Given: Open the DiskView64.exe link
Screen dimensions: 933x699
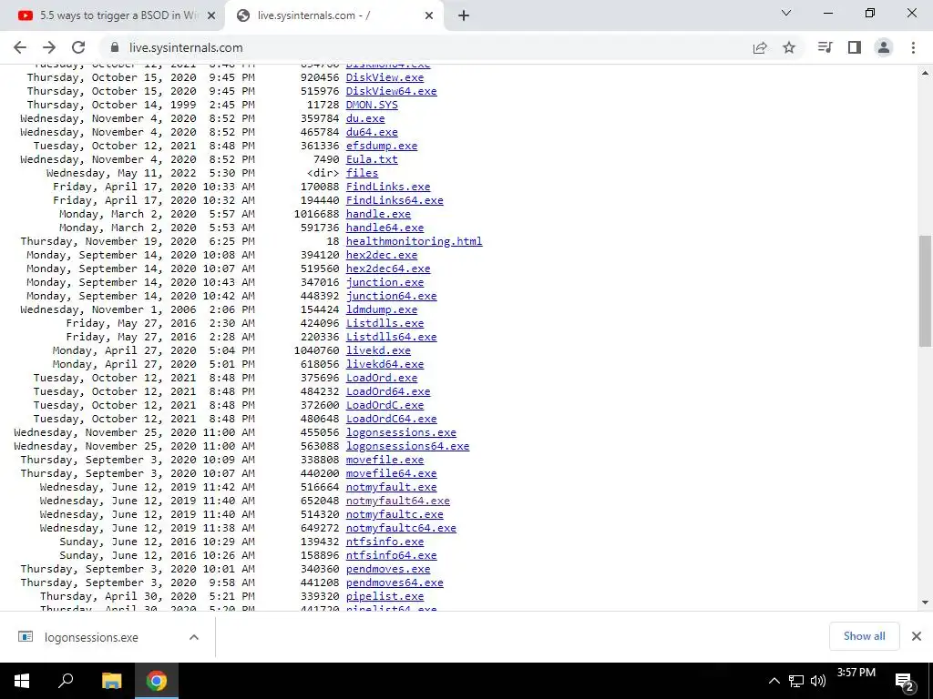Looking at the screenshot, I should (392, 91).
